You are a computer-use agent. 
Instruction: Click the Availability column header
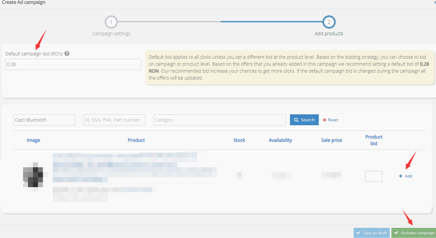coord(280,140)
